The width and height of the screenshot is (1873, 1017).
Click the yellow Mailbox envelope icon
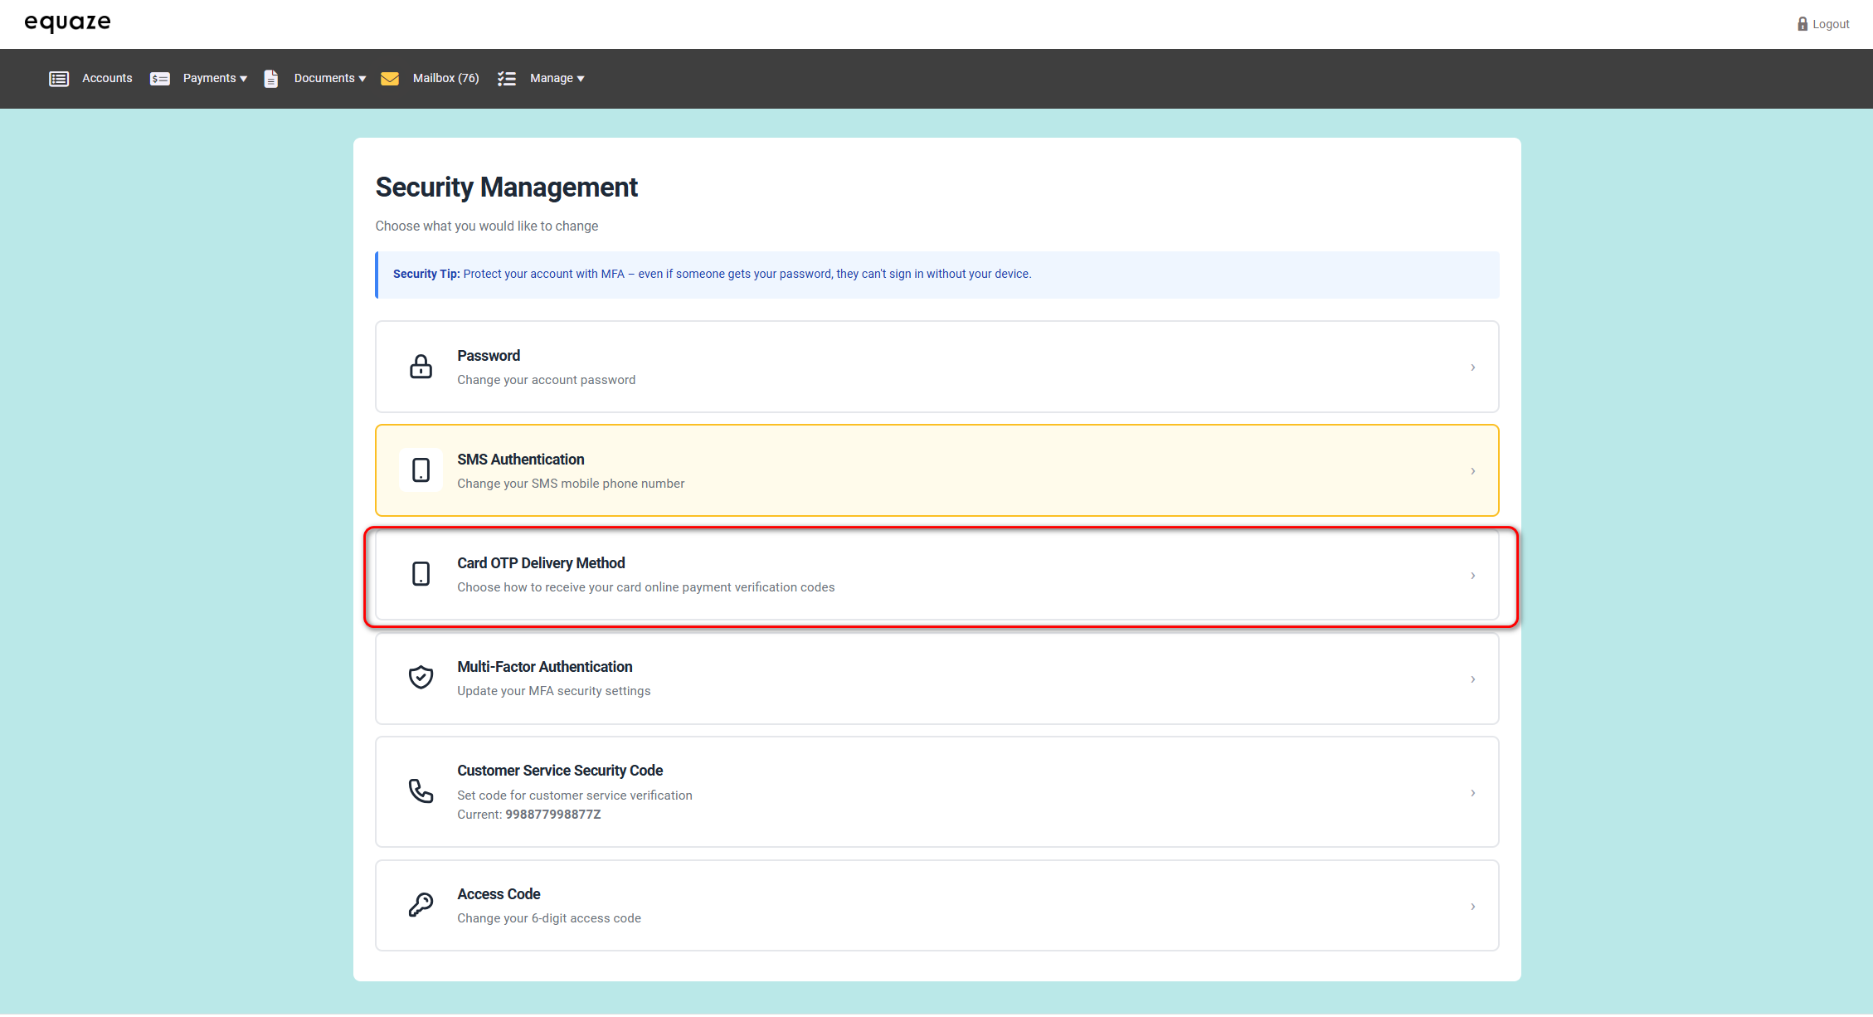coord(390,79)
